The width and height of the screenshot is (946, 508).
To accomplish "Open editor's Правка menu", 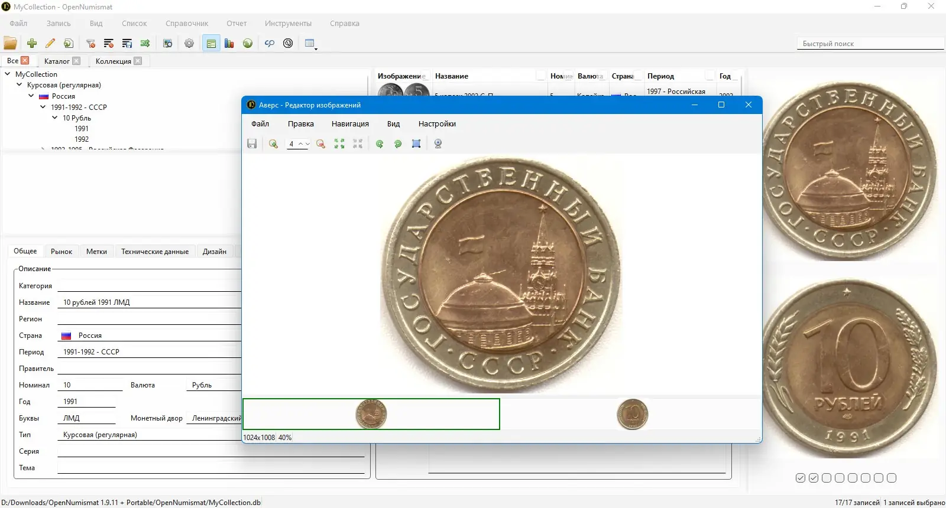I will [300, 123].
